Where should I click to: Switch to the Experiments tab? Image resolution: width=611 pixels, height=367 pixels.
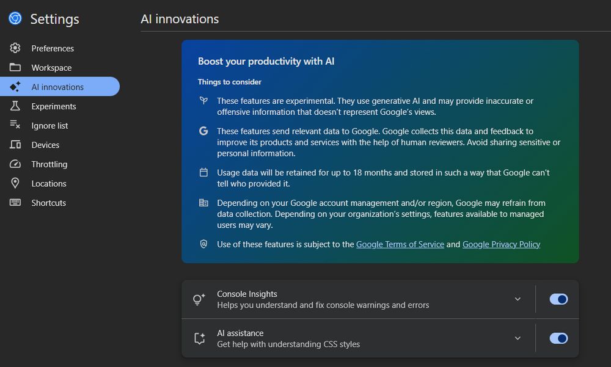click(x=60, y=106)
